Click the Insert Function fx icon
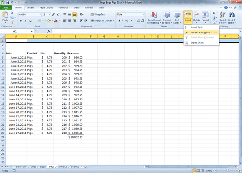 click(x=49, y=31)
